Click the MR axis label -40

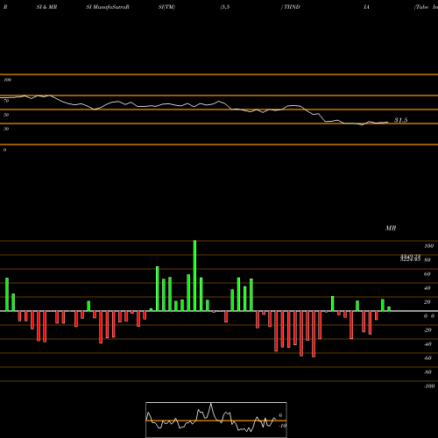click(427, 344)
